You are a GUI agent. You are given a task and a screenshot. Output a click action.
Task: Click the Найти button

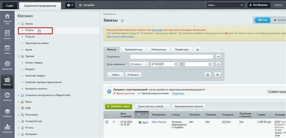click(x=115, y=75)
